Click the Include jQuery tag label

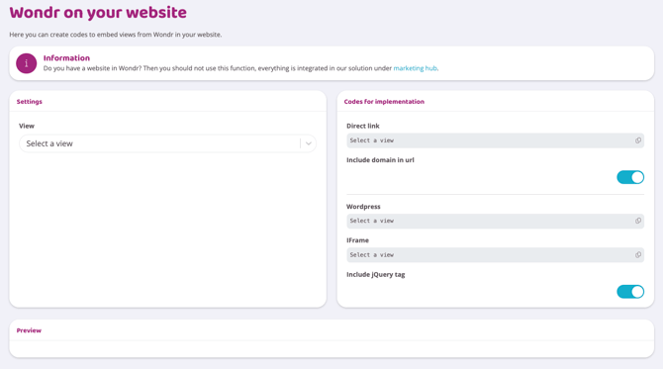[375, 274]
